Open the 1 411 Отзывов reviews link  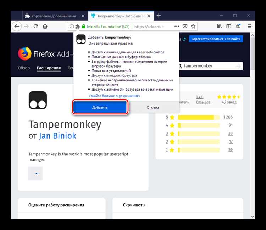[203, 99]
